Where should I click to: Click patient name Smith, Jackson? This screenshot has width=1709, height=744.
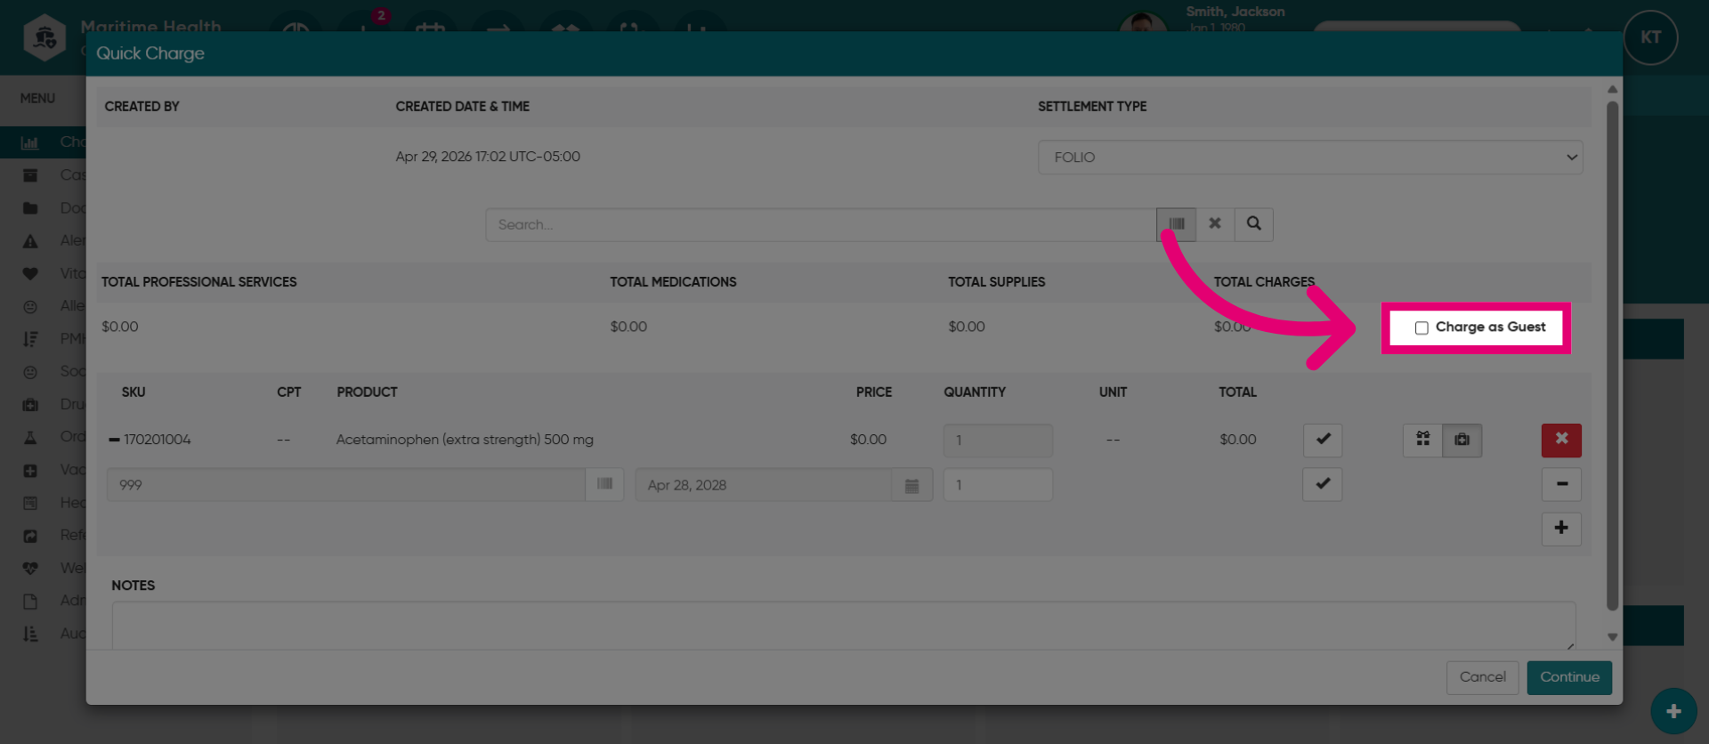pos(1235,12)
